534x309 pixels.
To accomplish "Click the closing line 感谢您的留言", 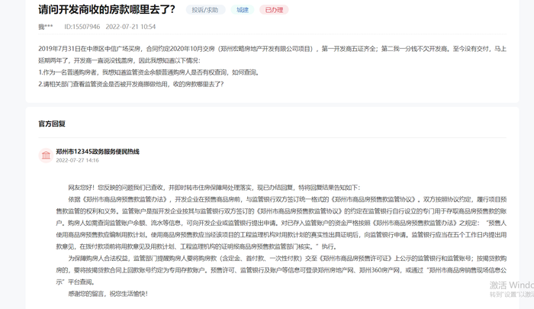I will [x=108, y=294].
